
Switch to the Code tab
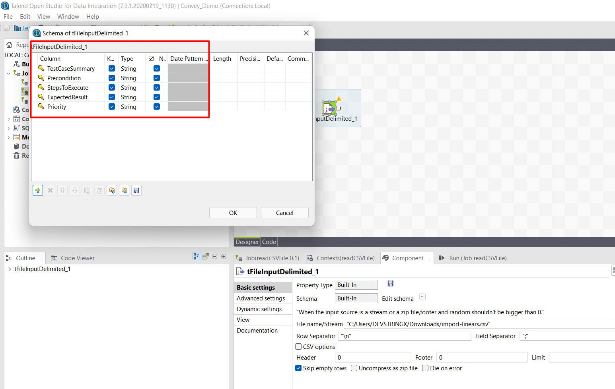point(269,242)
